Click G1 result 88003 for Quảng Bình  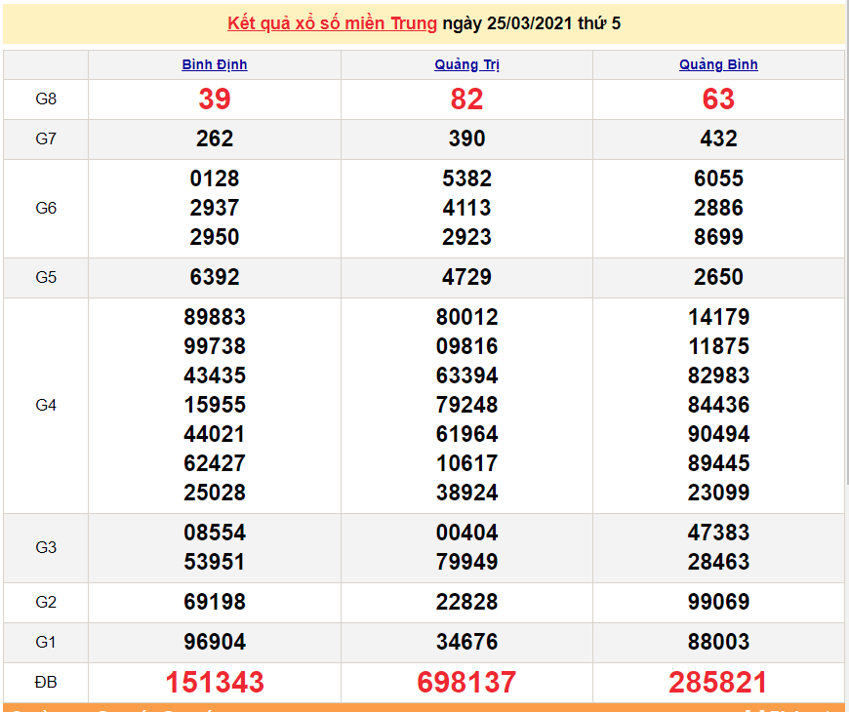click(x=718, y=642)
